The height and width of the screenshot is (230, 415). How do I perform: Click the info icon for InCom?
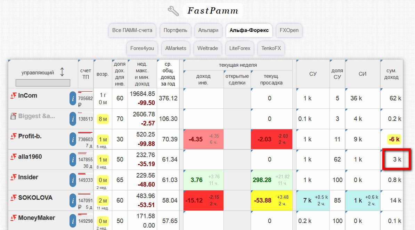73,99
